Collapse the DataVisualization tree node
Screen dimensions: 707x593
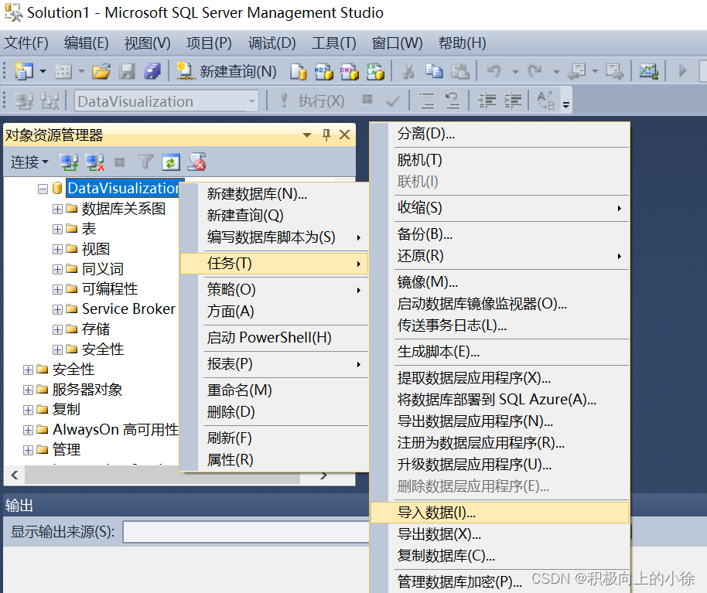point(43,189)
